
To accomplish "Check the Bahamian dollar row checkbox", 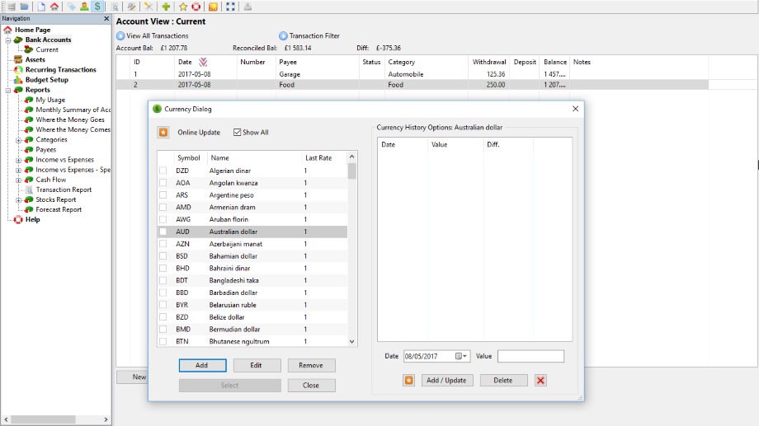I will click(163, 256).
